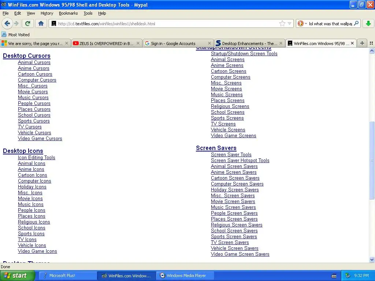Viewport: 375px width, 281px height.
Task: Open the search engine selector dropdown
Action: pyautogui.click(x=302, y=23)
